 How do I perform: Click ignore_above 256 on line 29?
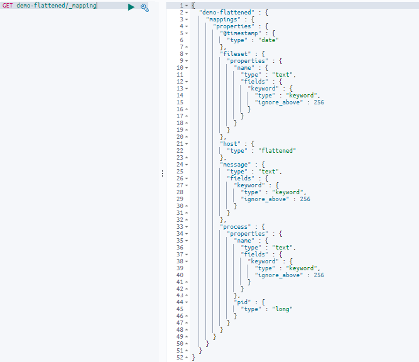(x=275, y=199)
